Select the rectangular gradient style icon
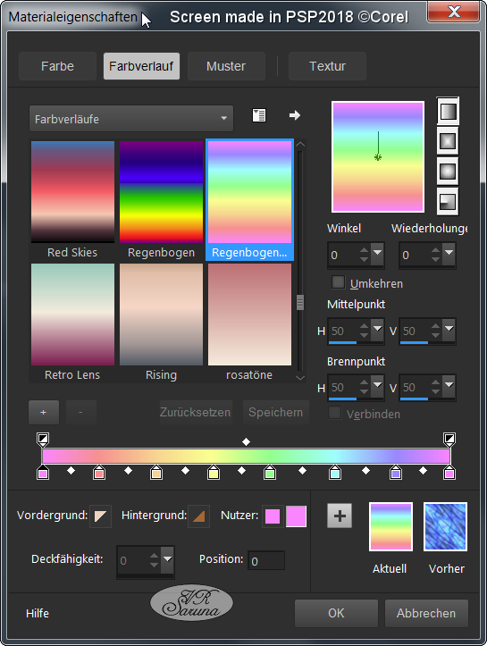Screen dimensions: 487x646 [x=448, y=141]
